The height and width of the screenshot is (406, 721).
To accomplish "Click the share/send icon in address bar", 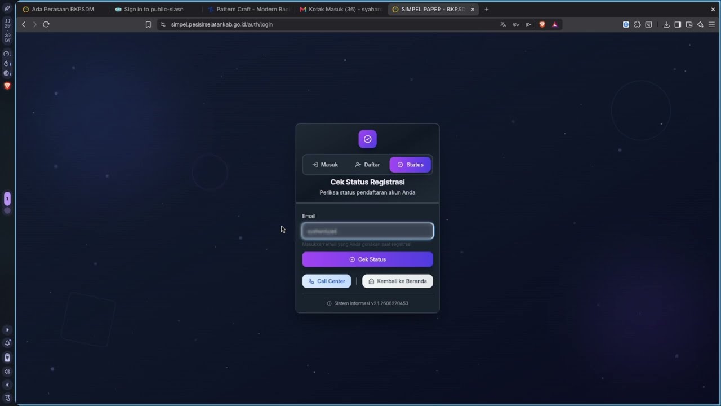I will click(528, 24).
